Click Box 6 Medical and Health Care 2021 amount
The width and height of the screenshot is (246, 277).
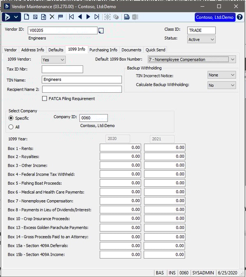[x=165, y=192]
